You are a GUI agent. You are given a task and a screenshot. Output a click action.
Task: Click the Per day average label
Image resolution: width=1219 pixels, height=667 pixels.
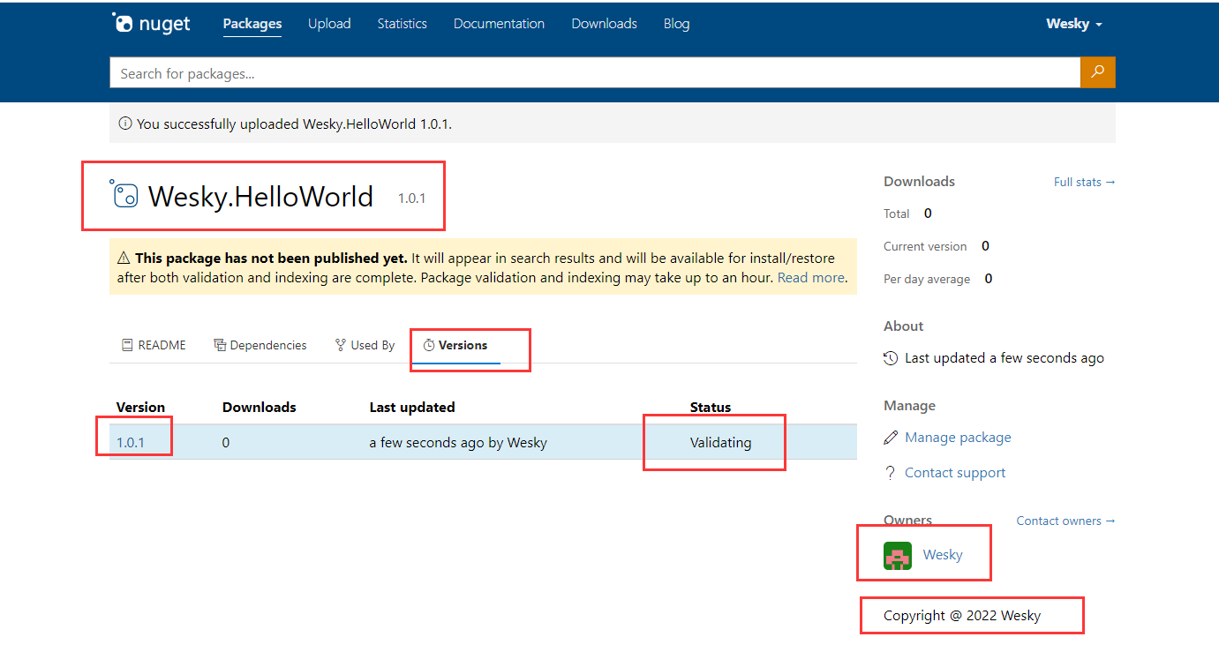927,279
